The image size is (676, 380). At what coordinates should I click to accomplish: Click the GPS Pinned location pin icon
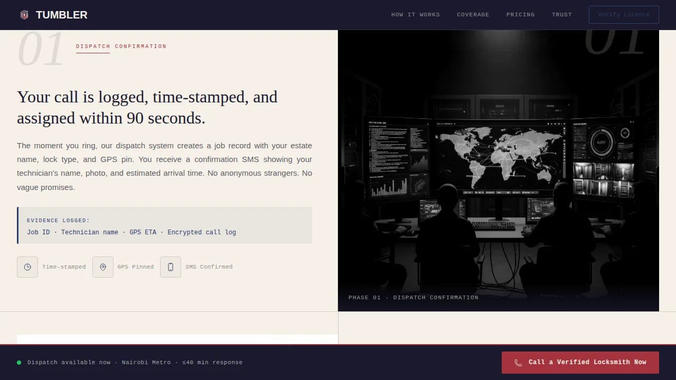pos(103,267)
